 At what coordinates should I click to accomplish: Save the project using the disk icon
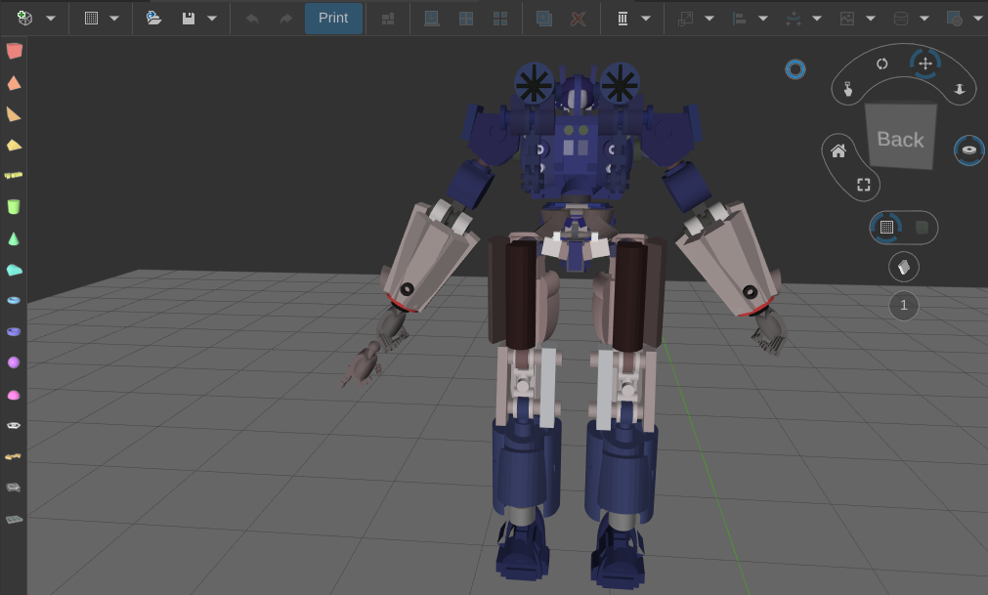pyautogui.click(x=191, y=17)
